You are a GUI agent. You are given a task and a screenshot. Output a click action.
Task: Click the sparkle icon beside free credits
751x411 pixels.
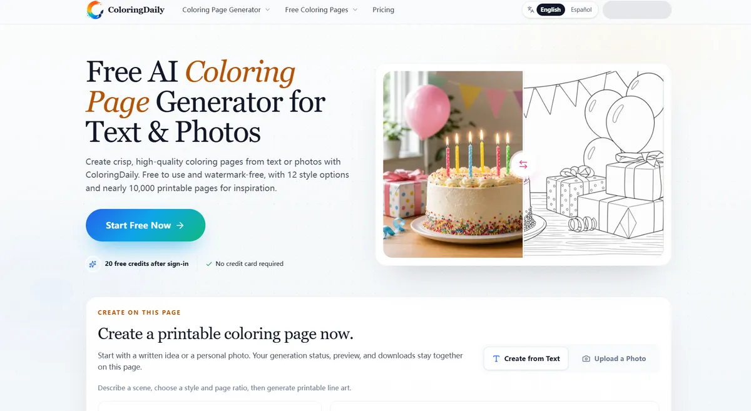(x=93, y=264)
